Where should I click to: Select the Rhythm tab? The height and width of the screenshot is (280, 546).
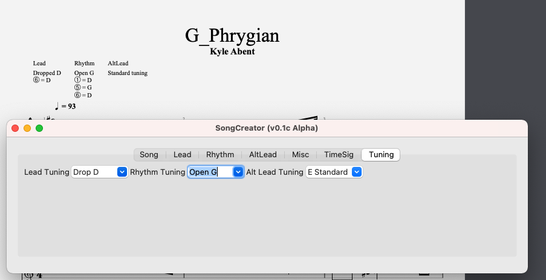point(219,155)
